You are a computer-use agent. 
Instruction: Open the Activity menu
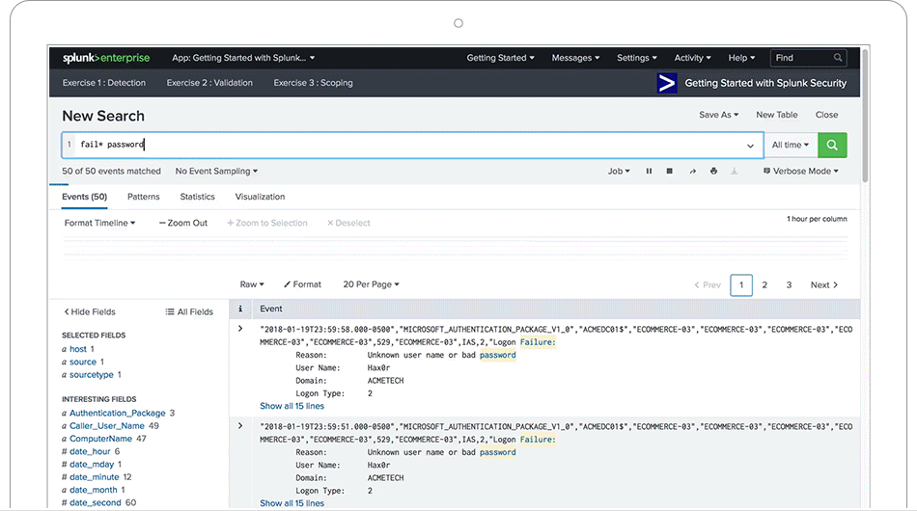[692, 58]
